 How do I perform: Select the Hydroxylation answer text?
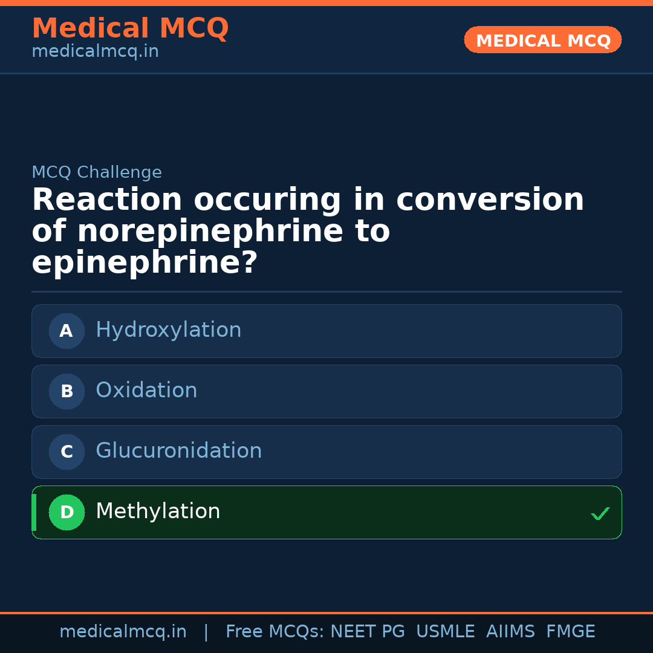point(168,330)
